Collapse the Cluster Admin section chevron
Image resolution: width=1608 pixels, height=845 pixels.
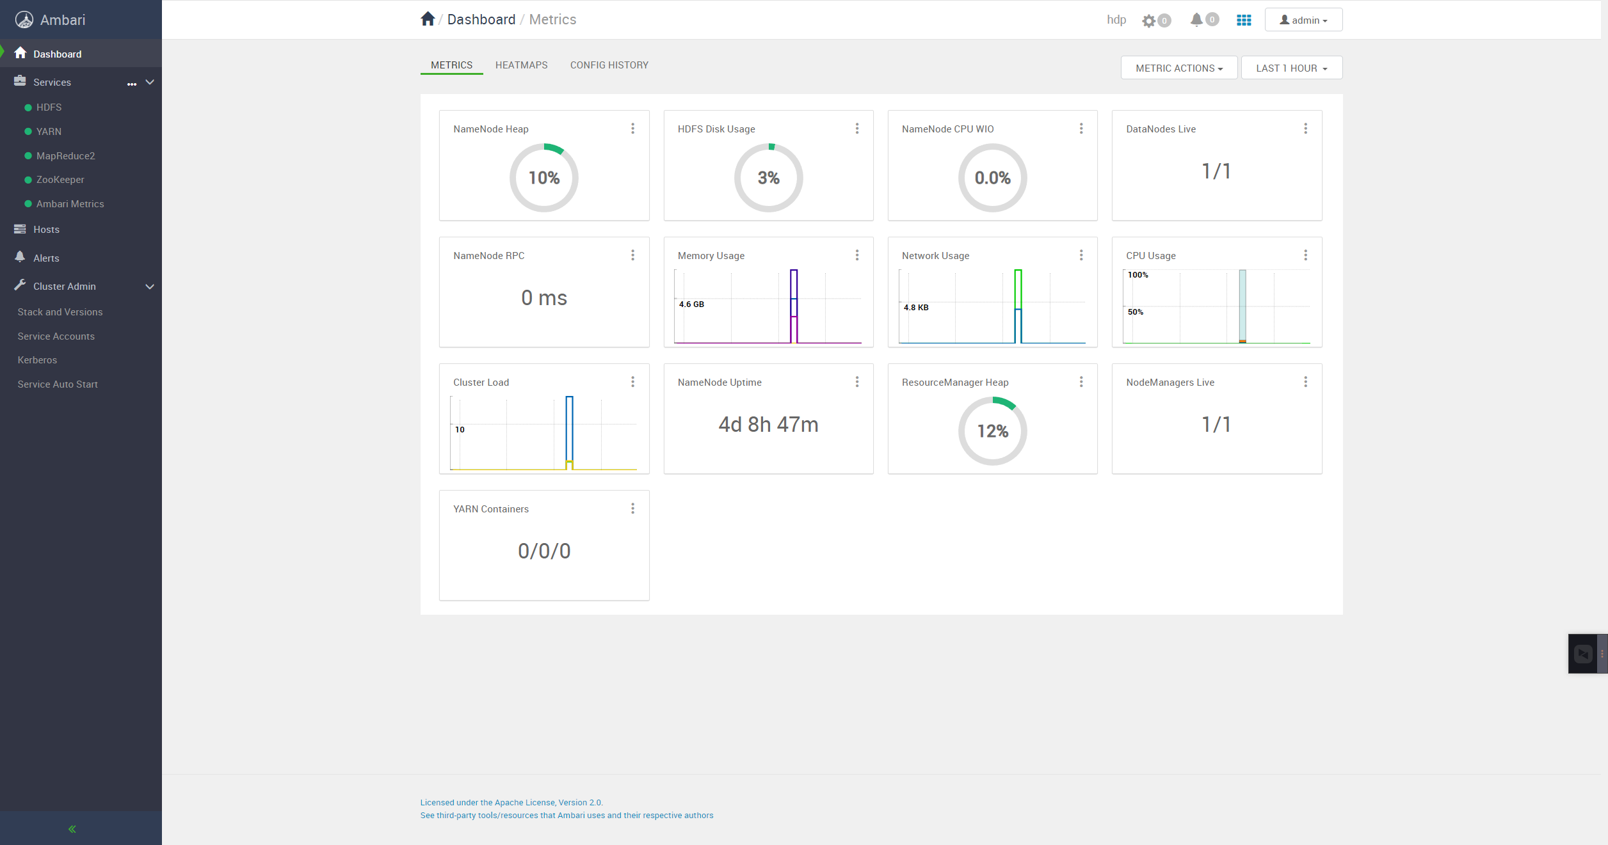pos(150,287)
